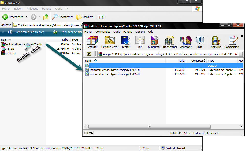Show more WinRAR toolbar buttons chevron
245x151 pixels.
click(242, 36)
